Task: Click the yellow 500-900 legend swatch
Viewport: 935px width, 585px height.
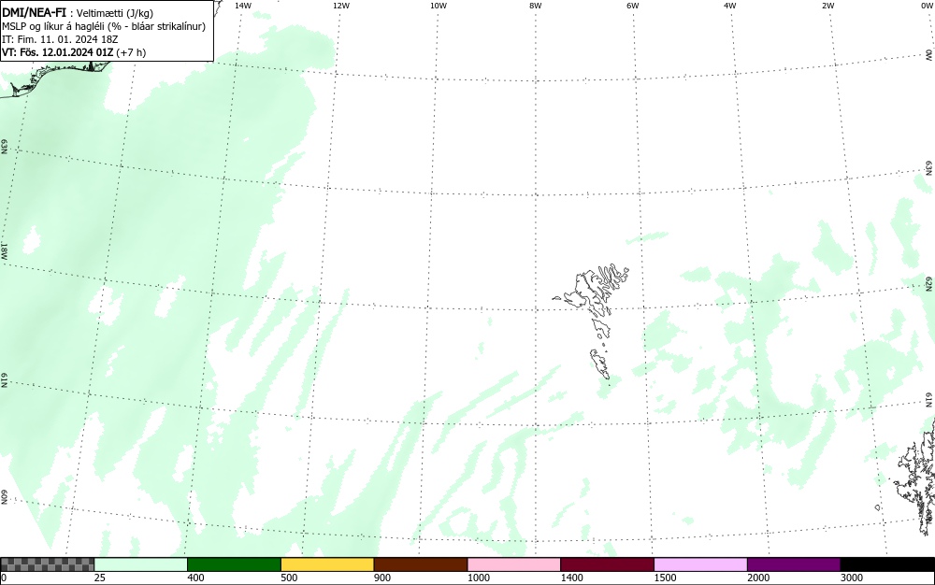Action: pyautogui.click(x=327, y=564)
